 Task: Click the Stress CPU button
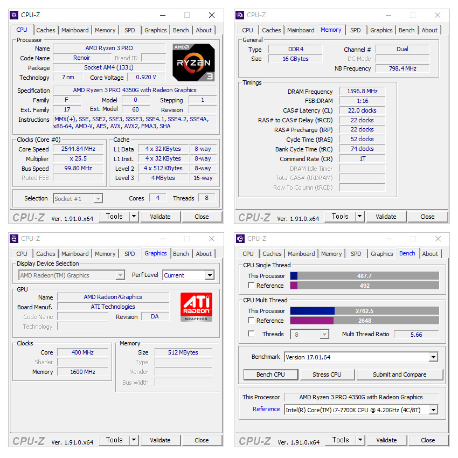327,374
